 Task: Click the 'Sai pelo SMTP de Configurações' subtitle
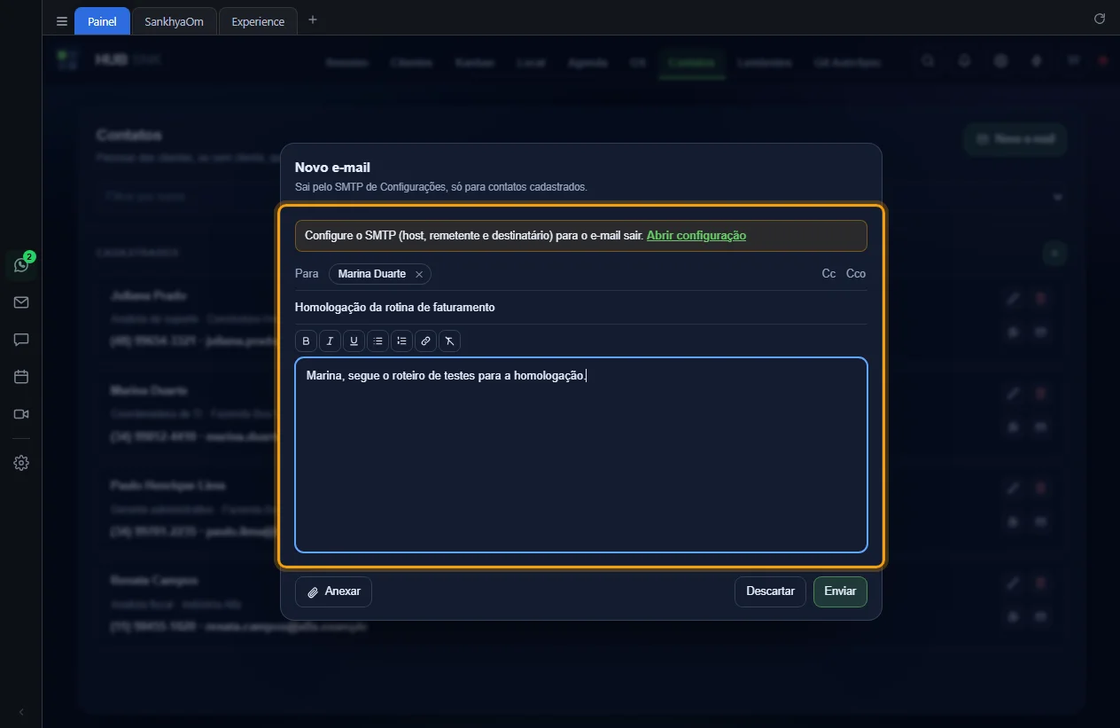click(x=441, y=187)
